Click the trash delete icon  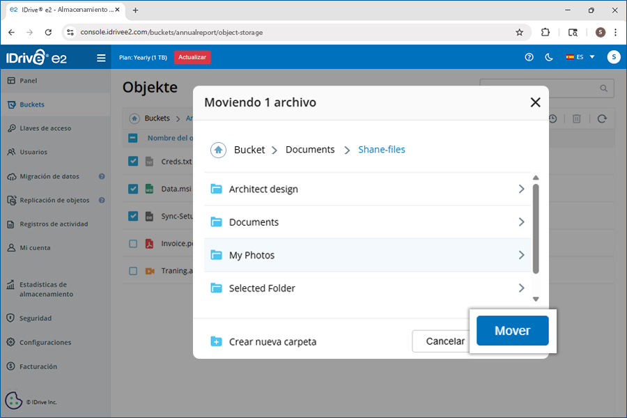(577, 119)
